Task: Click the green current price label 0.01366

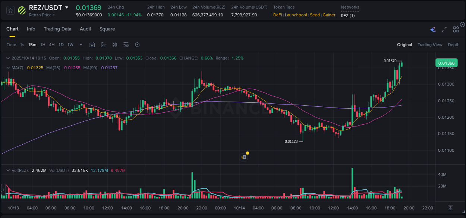Action: point(446,63)
